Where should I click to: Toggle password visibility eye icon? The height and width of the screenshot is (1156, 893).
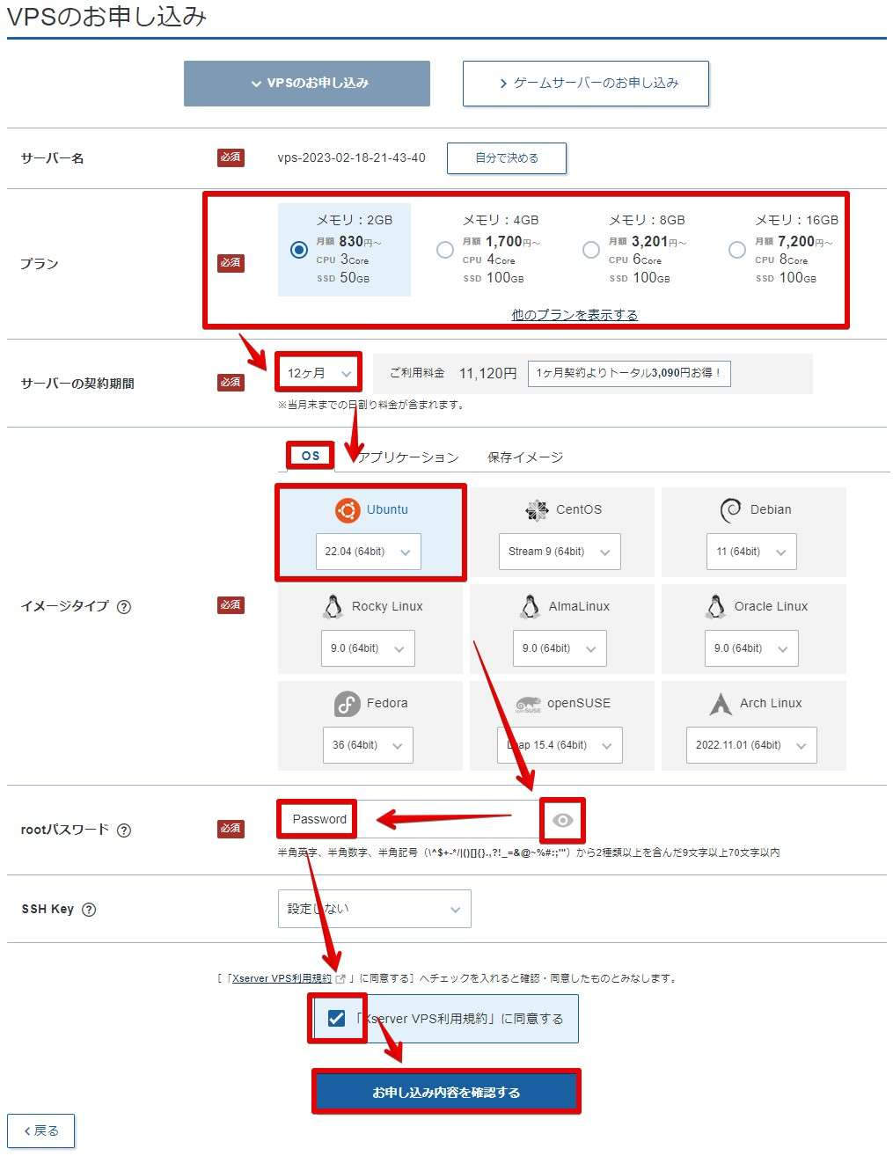[x=563, y=820]
